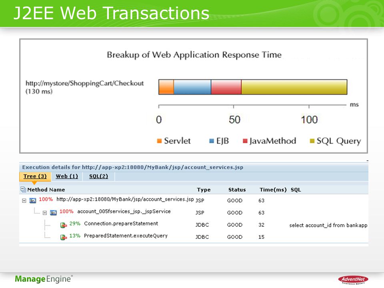This screenshot has width=384, height=288.
Task: Click the ManageEngine logo
Action: (44, 279)
